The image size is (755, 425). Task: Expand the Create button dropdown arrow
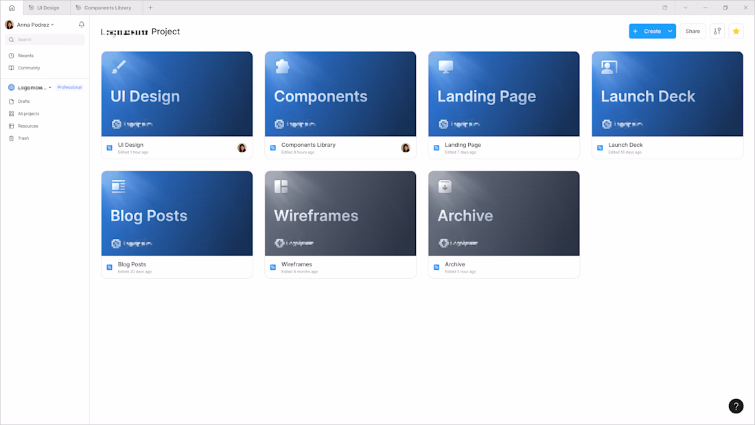point(670,32)
